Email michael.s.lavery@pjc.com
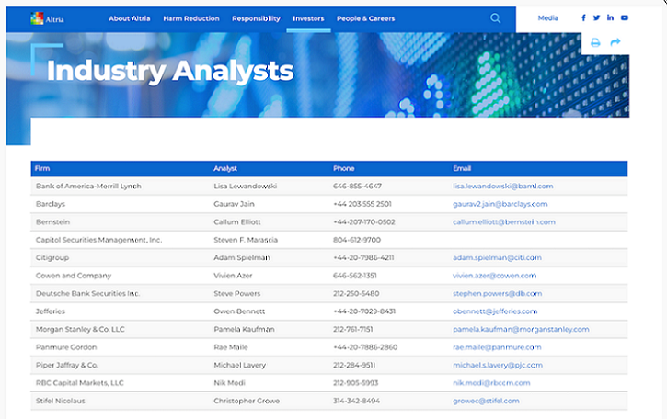Viewport: 667px width, 419px height. pos(498,365)
